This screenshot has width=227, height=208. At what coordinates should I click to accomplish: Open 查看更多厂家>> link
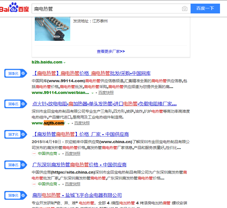111,51
